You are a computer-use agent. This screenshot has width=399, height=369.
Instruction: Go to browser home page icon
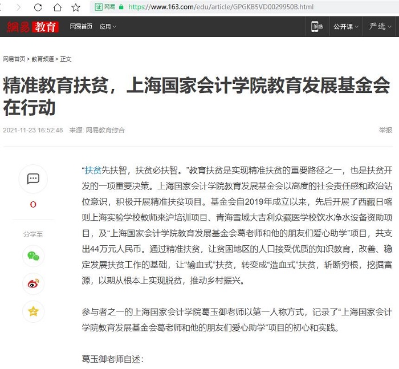[57, 7]
